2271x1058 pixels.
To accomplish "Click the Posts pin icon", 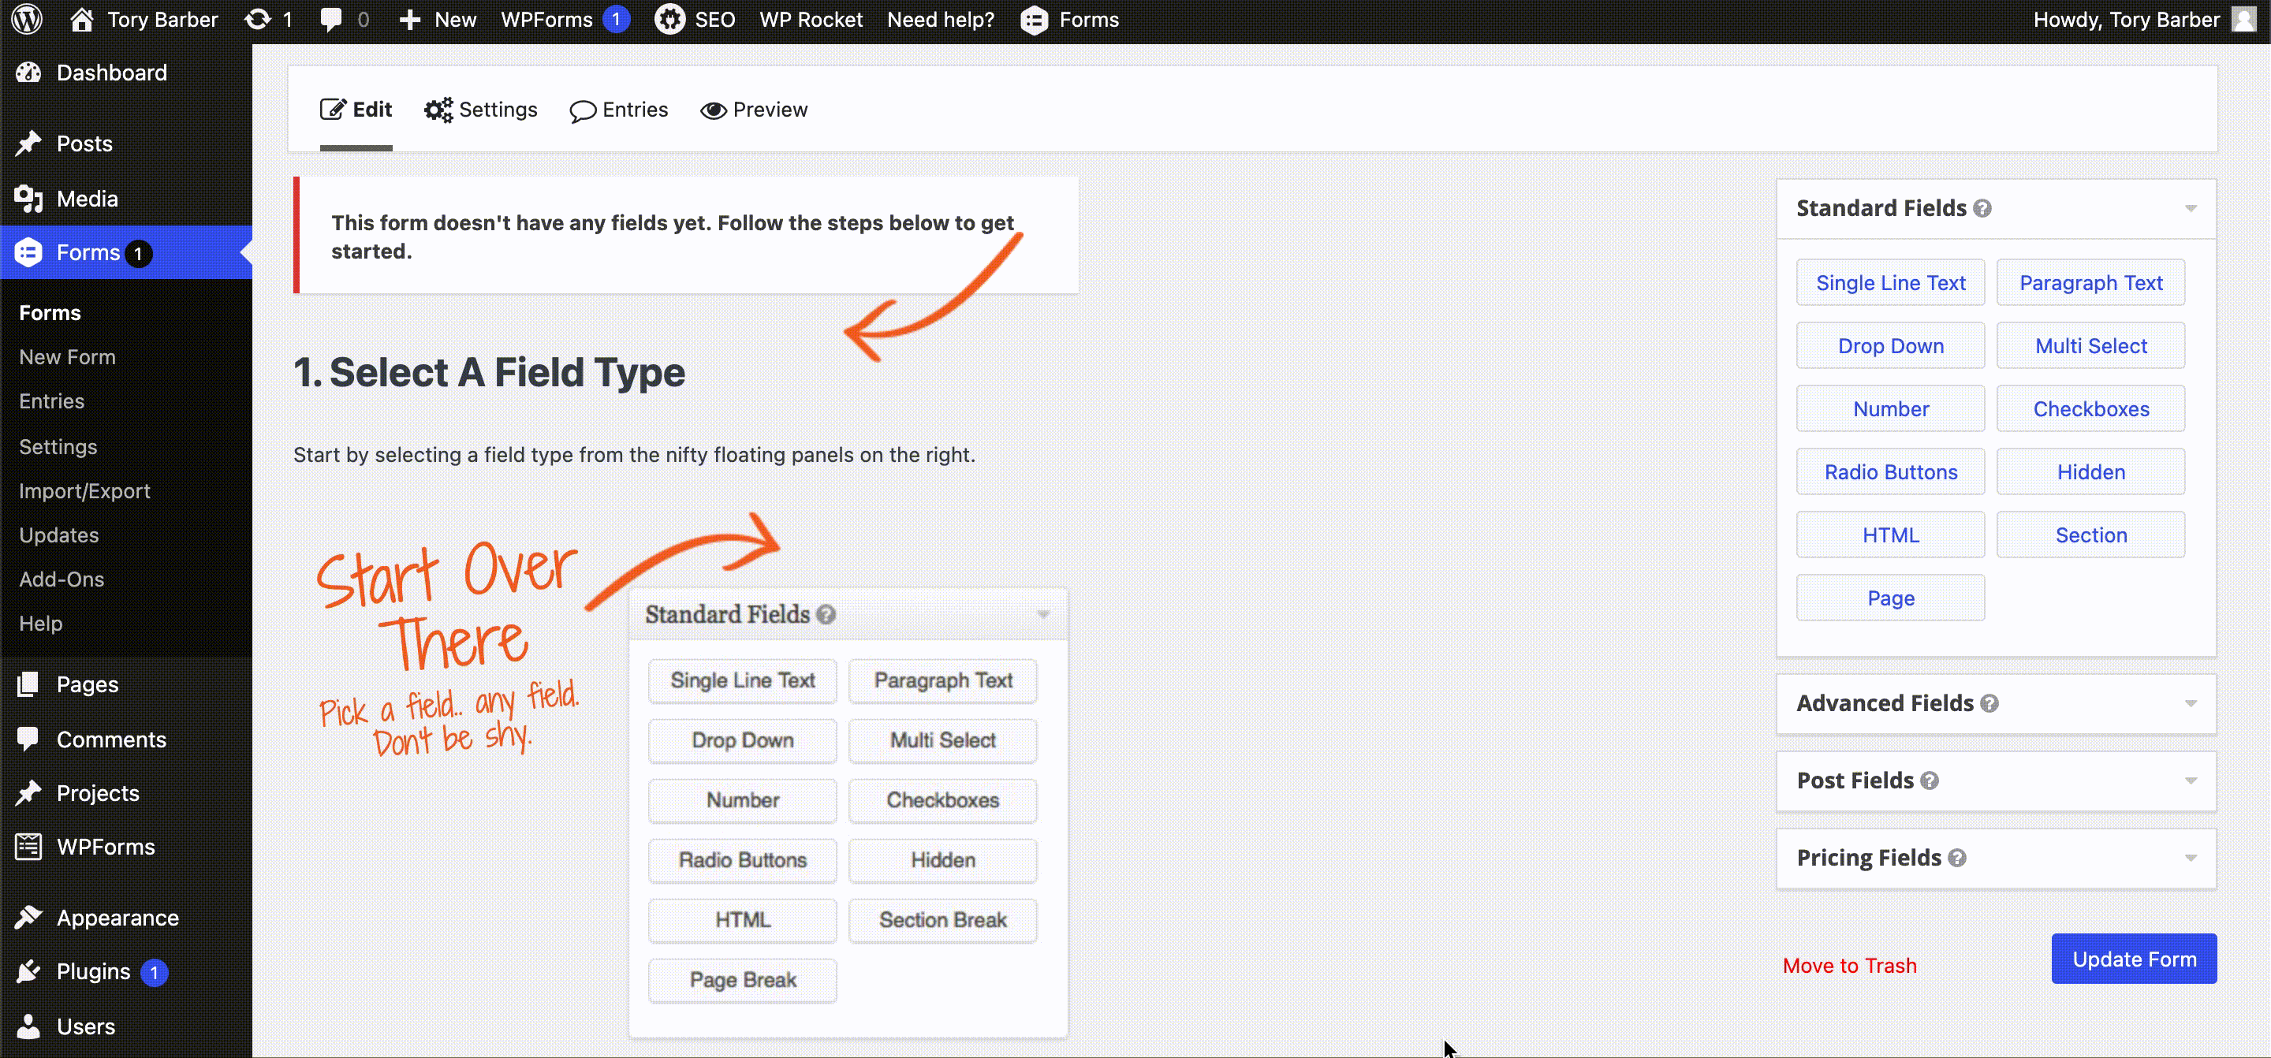I will coord(28,143).
